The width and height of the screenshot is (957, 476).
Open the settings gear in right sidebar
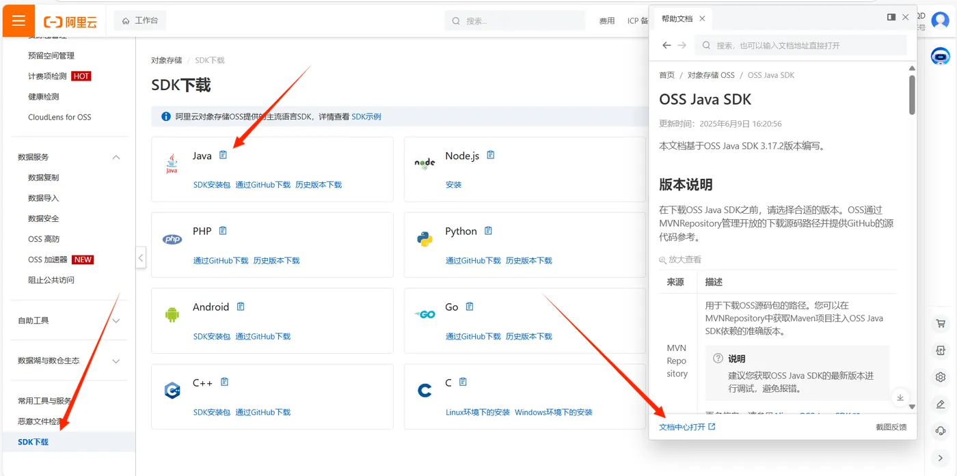pyautogui.click(x=941, y=377)
